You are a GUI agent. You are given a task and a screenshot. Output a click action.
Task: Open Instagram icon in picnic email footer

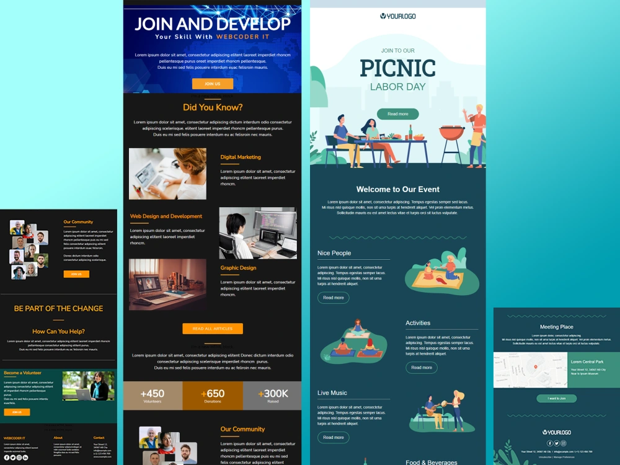pos(564,443)
